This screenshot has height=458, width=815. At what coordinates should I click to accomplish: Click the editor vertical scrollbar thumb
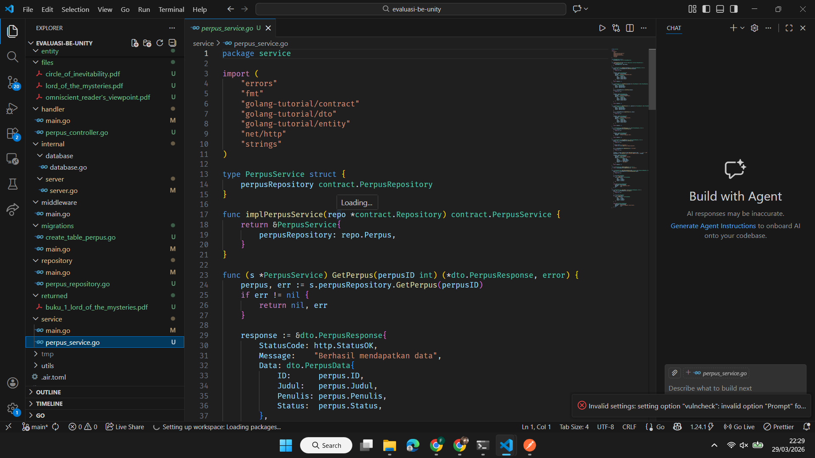click(x=652, y=80)
